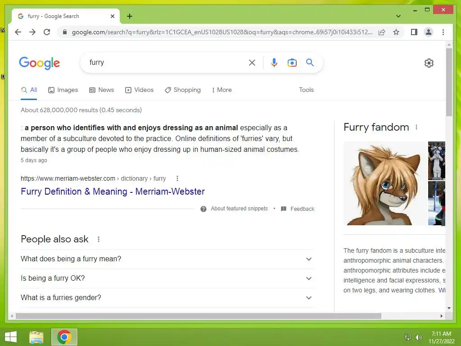This screenshot has width=461, height=346.
Task: Open the Furry Definition & Meaning - Merriam-Webster link
Action: click(x=113, y=191)
